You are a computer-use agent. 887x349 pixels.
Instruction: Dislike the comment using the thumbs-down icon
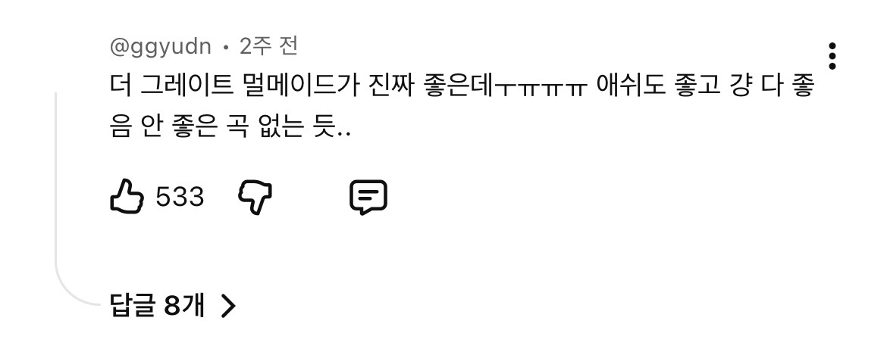tap(255, 197)
